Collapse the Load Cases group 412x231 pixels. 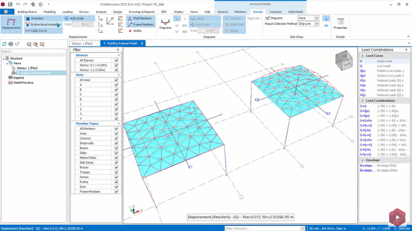tap(362, 56)
